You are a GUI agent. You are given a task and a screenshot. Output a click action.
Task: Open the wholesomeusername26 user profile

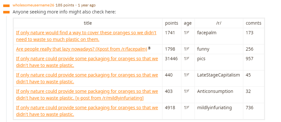coord(33,5)
